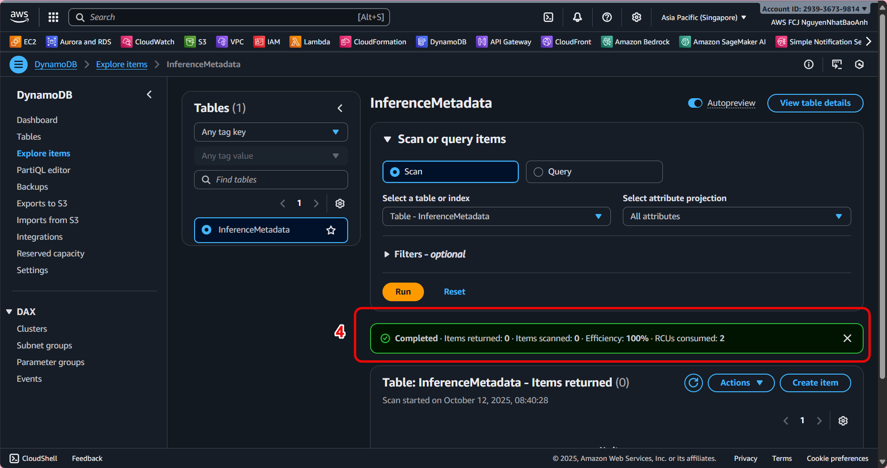Image resolution: width=887 pixels, height=468 pixels.
Task: Open Aurora and RDS shortcut
Action: click(x=79, y=42)
